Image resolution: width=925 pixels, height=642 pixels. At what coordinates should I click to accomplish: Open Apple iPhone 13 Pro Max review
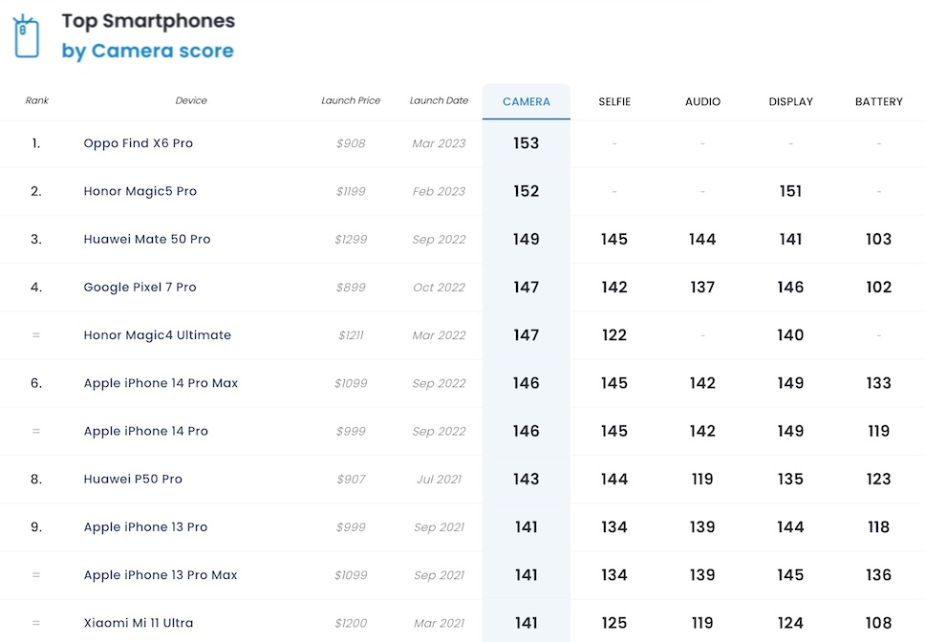point(161,575)
